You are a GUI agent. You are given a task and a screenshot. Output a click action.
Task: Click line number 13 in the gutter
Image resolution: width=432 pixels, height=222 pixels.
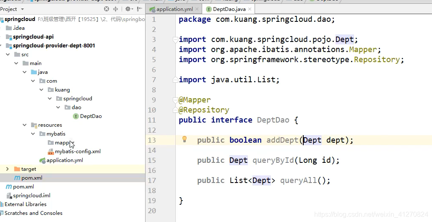point(151,140)
